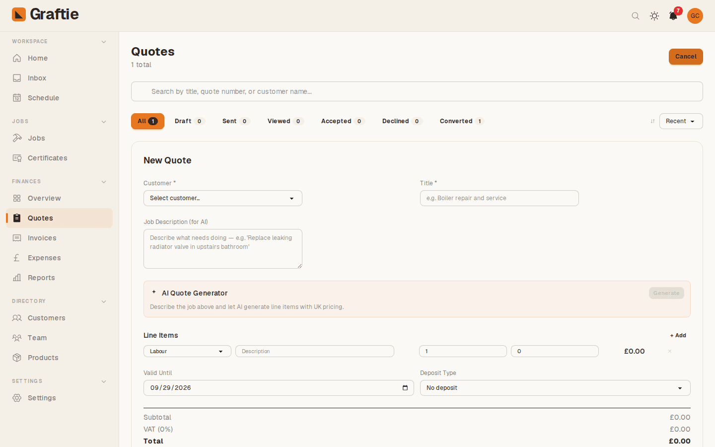Collapse the Directory section chevron

[104, 301]
